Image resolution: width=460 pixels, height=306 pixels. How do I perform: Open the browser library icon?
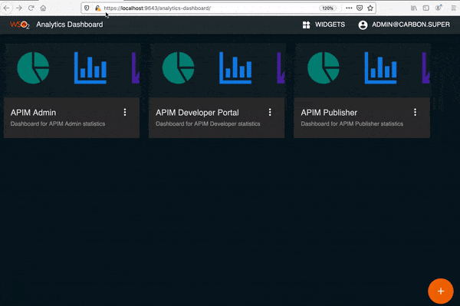pyautogui.click(x=414, y=8)
